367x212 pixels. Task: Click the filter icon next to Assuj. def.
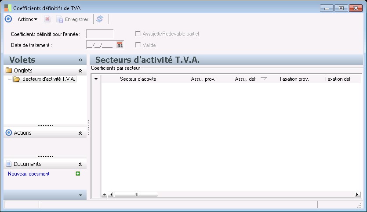[264, 79]
